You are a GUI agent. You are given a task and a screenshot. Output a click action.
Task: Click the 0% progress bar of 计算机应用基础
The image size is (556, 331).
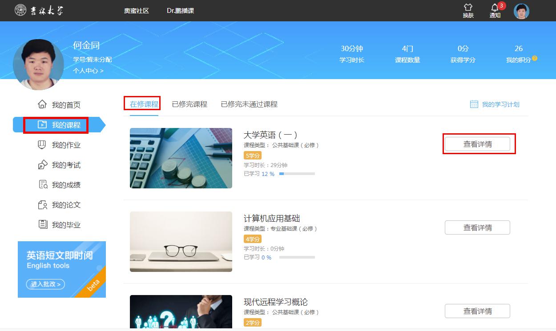click(x=297, y=257)
